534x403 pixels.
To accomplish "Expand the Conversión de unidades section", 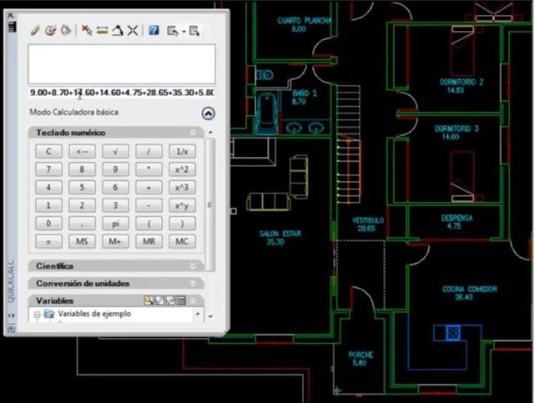I will pos(193,284).
